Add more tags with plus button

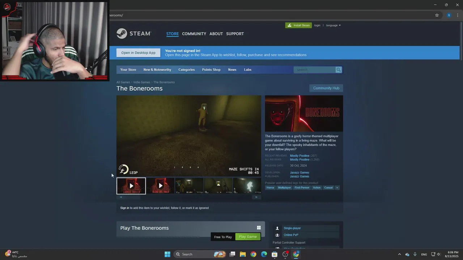337,188
